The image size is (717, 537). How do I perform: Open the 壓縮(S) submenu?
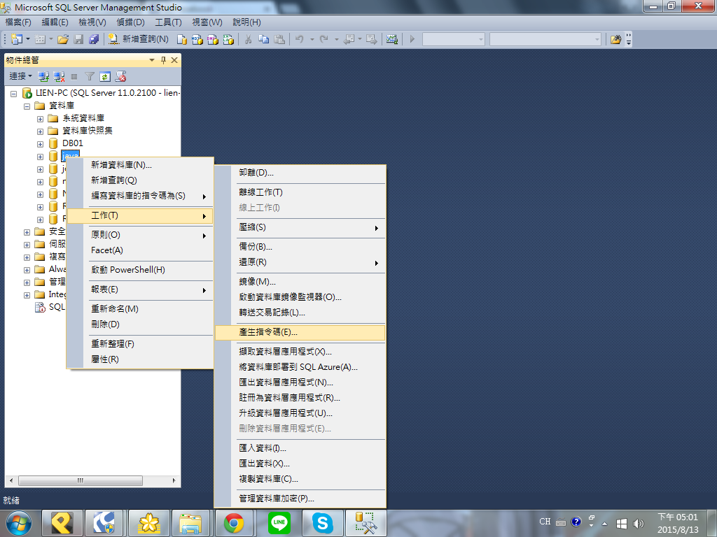(x=300, y=227)
